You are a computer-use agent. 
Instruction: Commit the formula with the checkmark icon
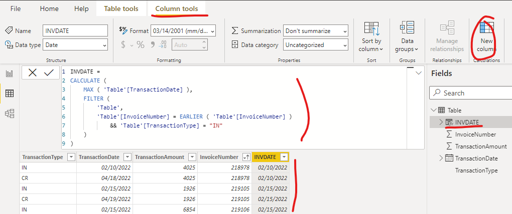point(49,72)
